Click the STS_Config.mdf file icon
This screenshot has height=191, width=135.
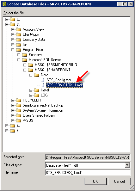click(42, 80)
